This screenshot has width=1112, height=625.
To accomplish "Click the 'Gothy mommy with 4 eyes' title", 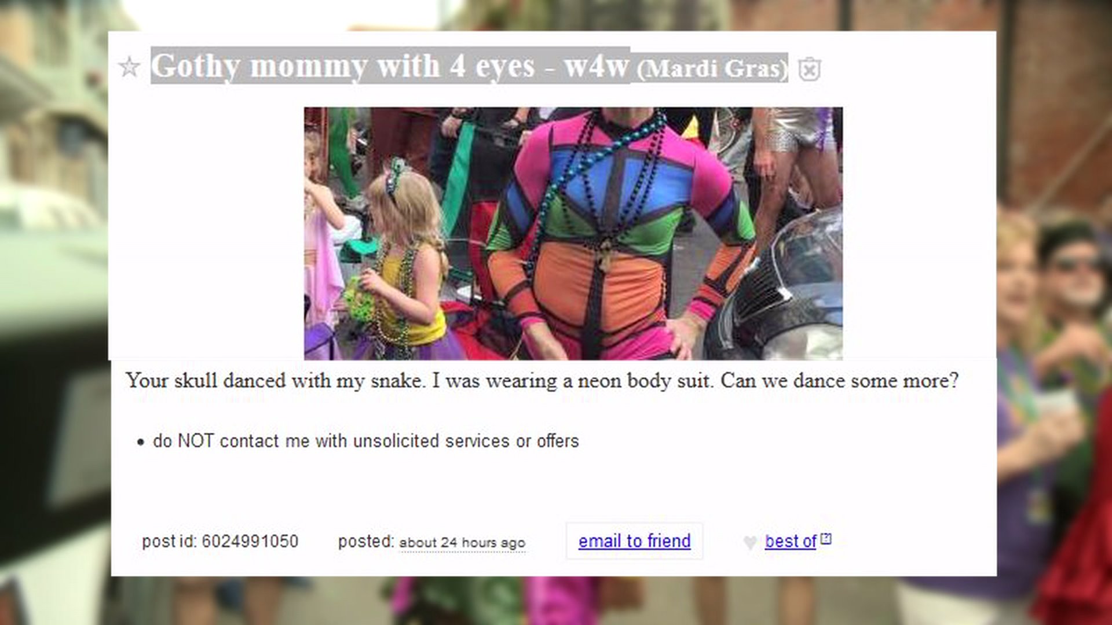I will coord(343,66).
